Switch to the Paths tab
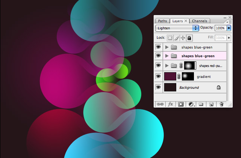Viewport: 241px width, 158px height. [162, 21]
